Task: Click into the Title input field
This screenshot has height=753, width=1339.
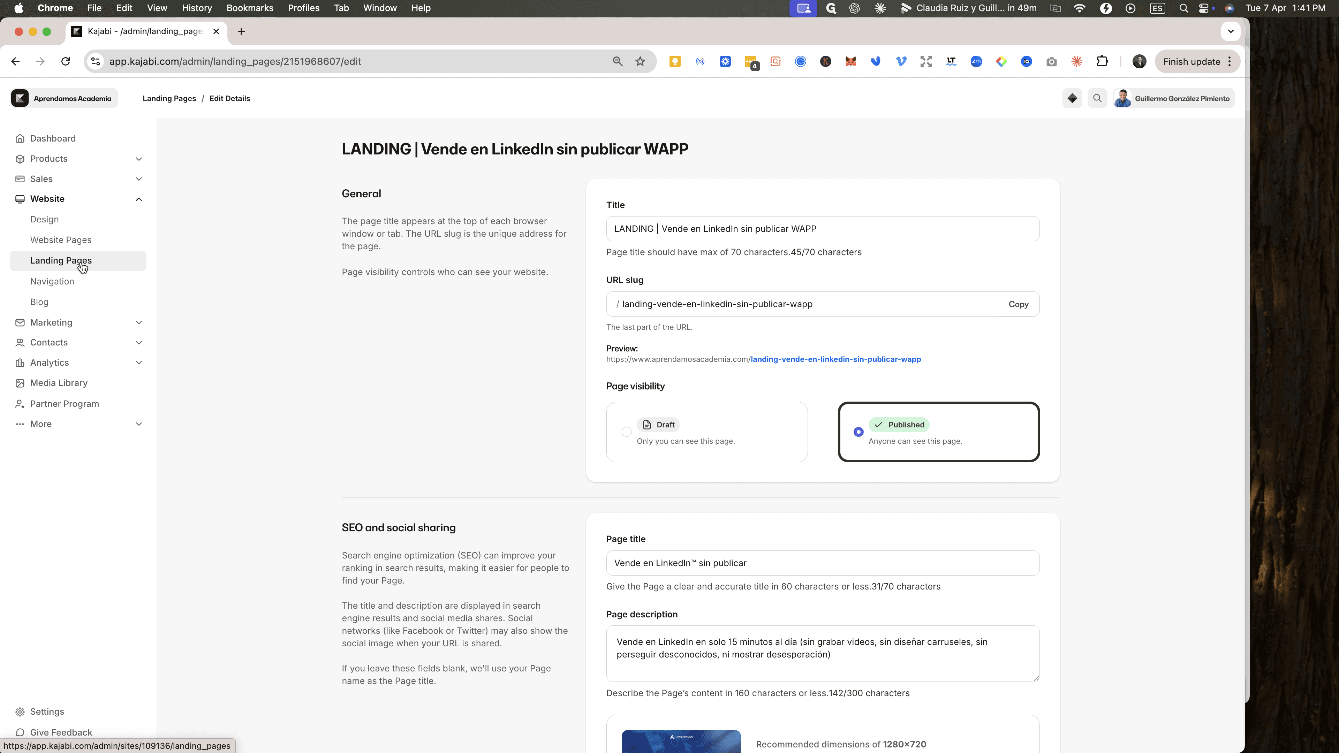Action: point(822,229)
